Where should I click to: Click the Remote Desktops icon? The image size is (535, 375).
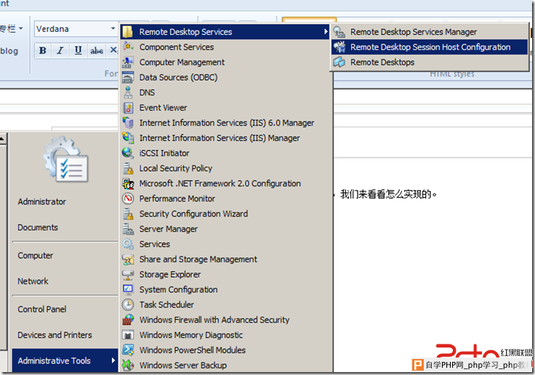coord(339,62)
